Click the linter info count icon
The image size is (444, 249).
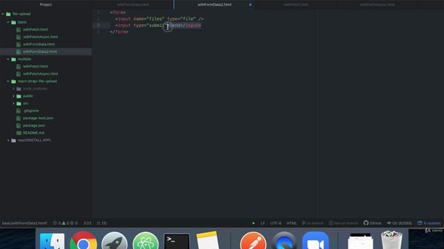[72, 223]
